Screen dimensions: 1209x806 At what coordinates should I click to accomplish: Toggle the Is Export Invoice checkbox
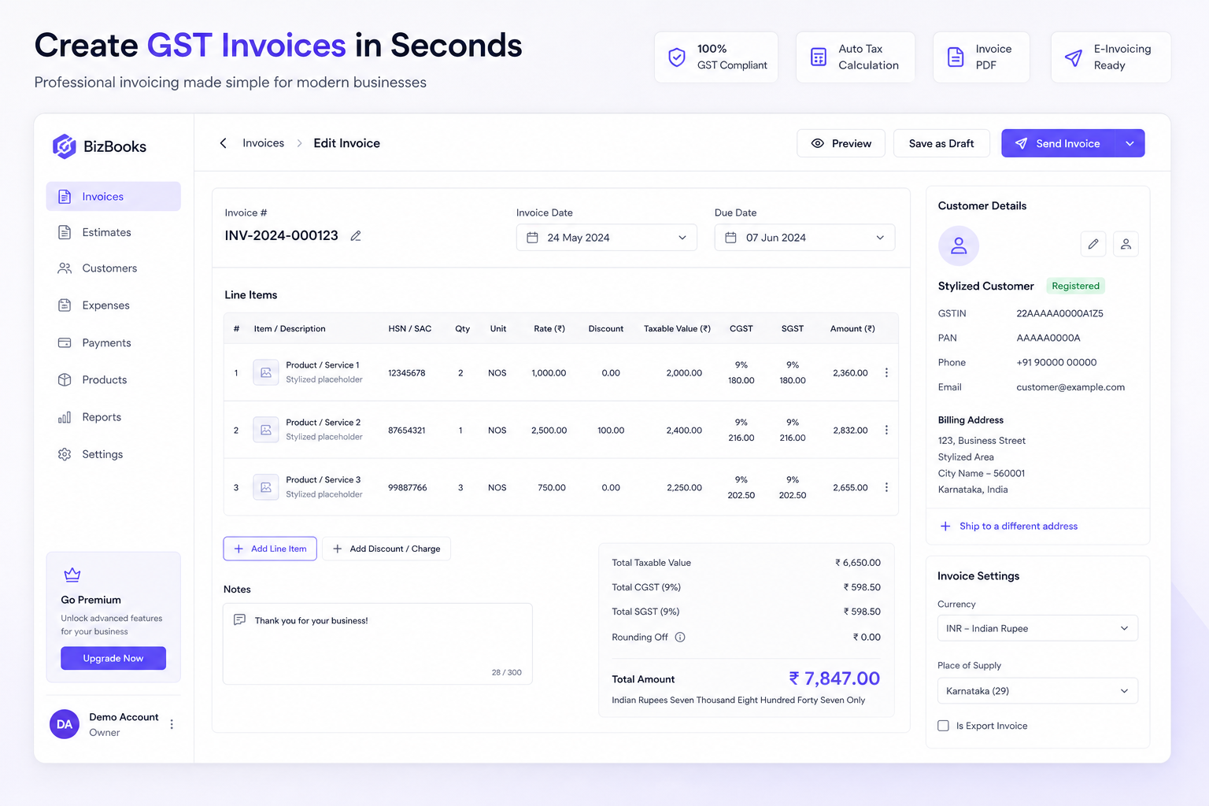943,726
